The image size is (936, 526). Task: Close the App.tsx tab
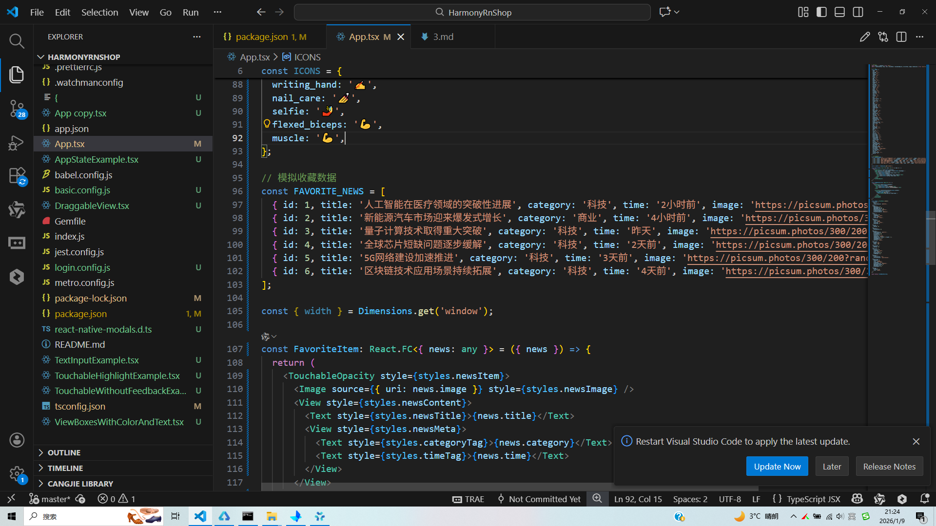[401, 37]
